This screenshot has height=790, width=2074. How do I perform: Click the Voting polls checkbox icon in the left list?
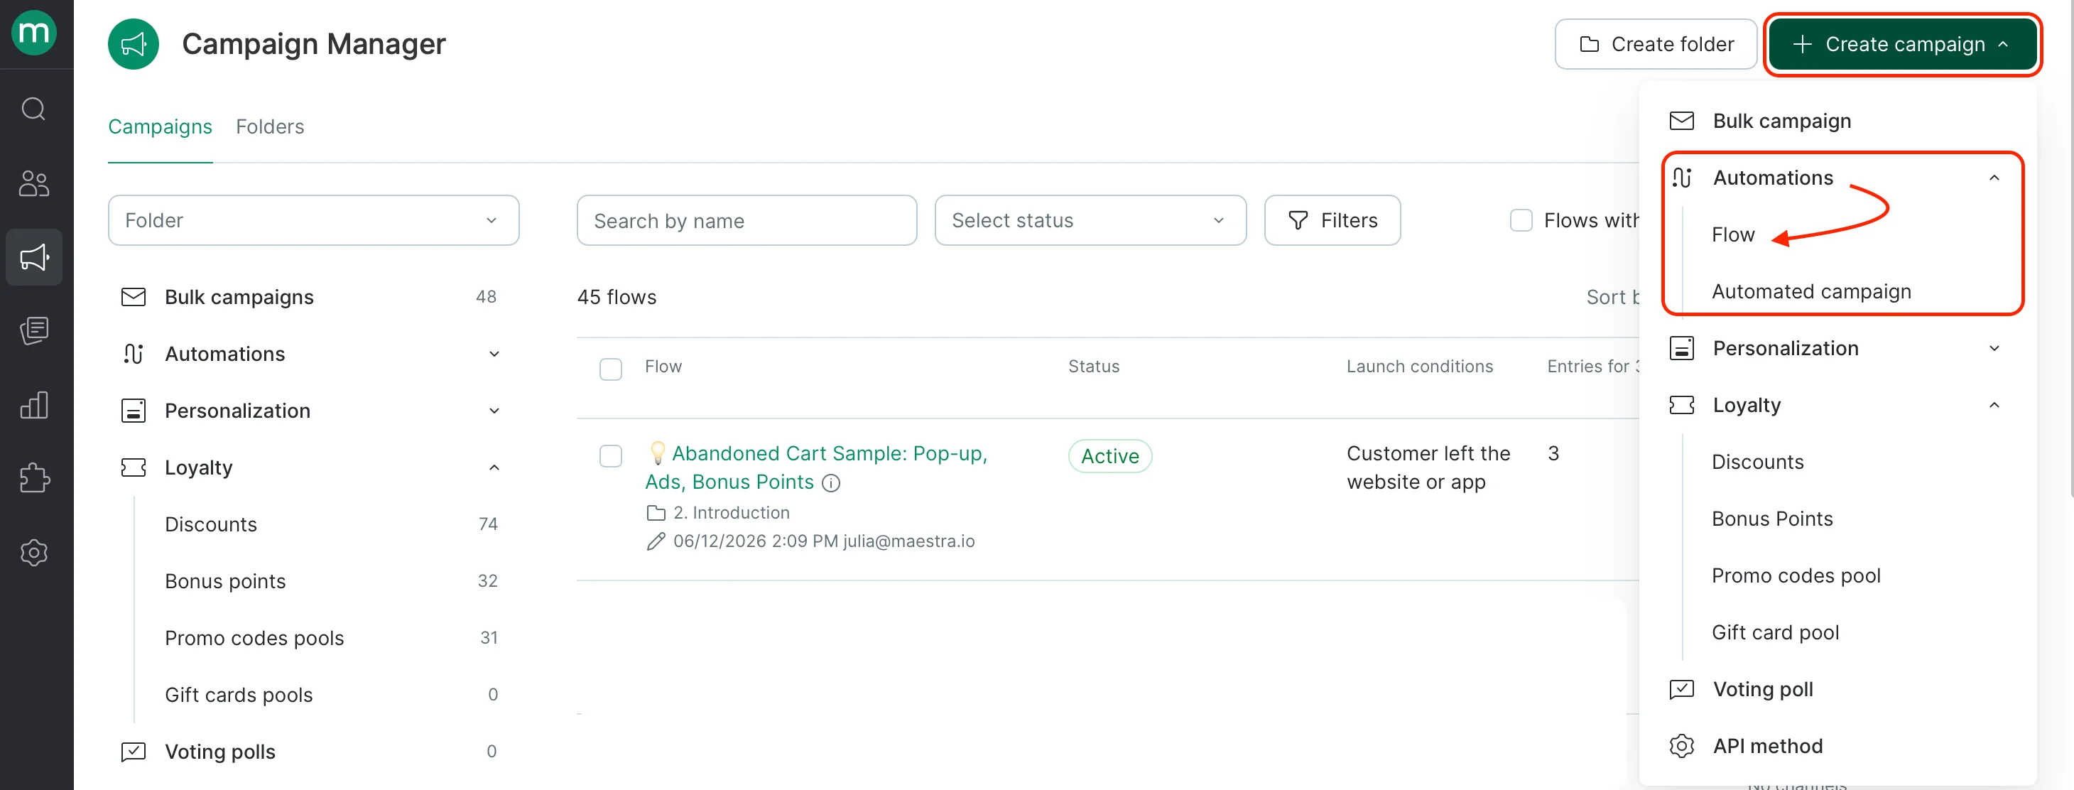tap(134, 752)
